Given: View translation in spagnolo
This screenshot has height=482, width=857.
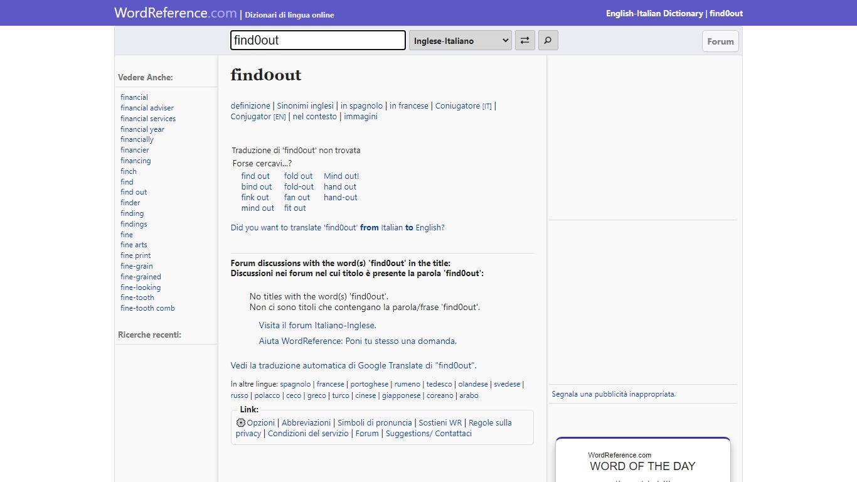Looking at the screenshot, I should pyautogui.click(x=361, y=106).
